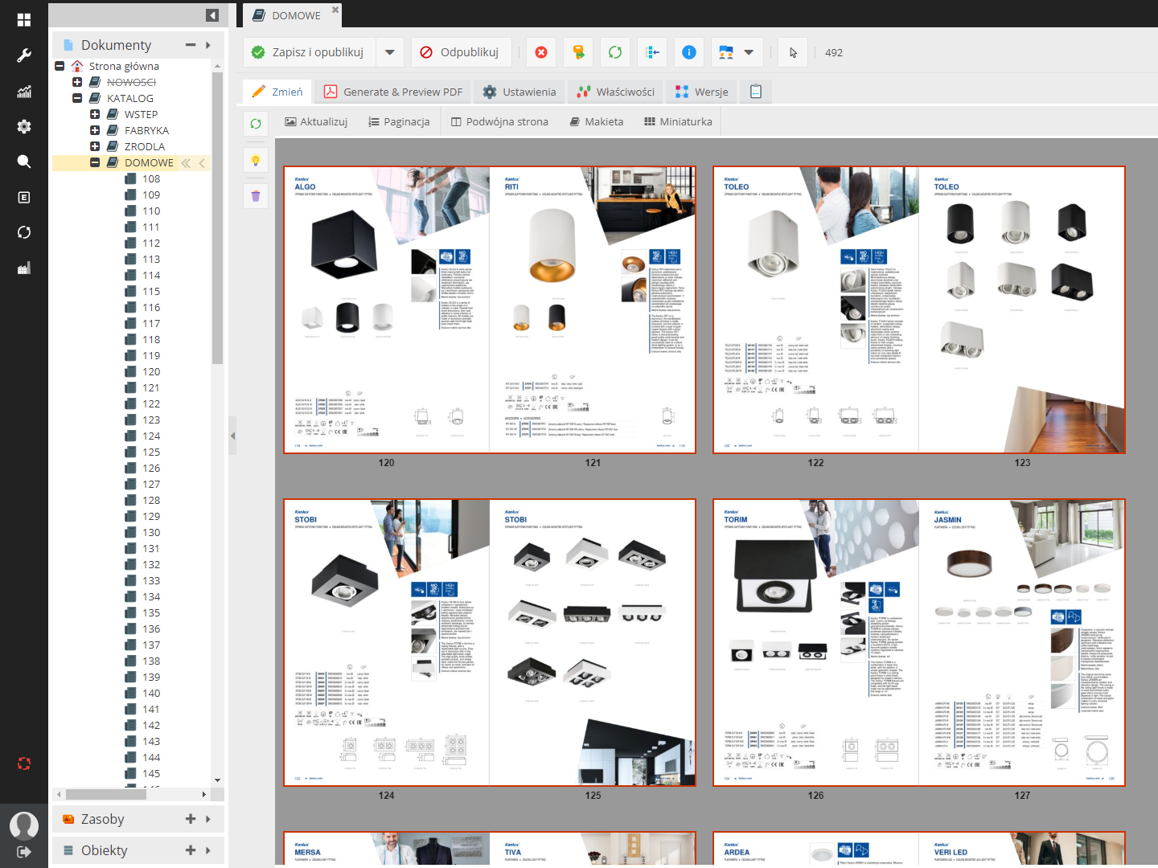Viewport: 1158px width, 868px height.
Task: Open the Generate & Preview PDF tab
Action: (x=394, y=92)
